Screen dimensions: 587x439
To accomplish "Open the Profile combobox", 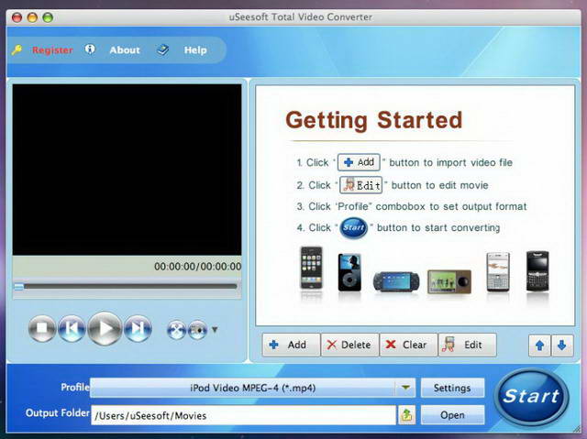I will coord(253,388).
